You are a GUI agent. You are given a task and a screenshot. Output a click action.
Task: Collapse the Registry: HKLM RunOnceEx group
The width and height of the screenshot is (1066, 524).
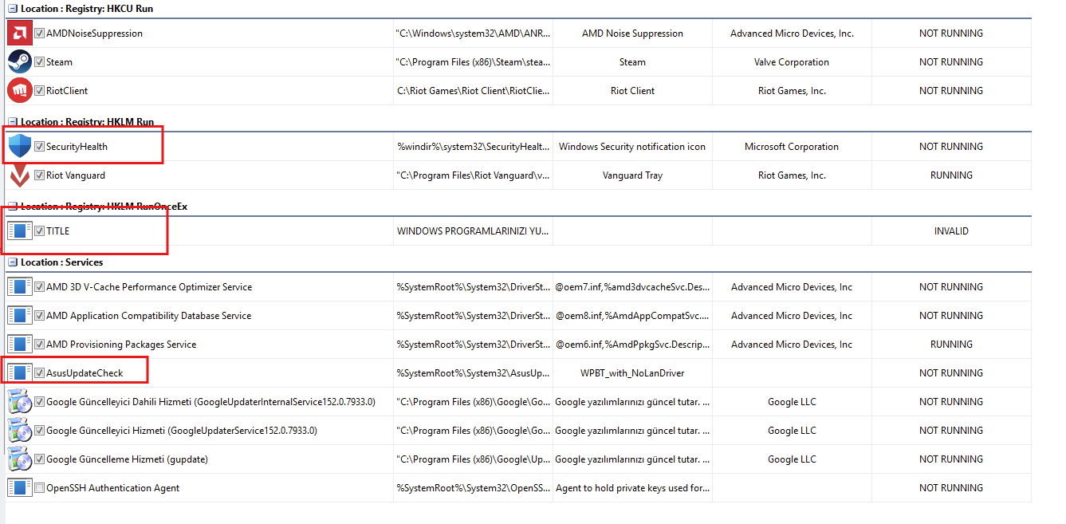click(x=13, y=207)
